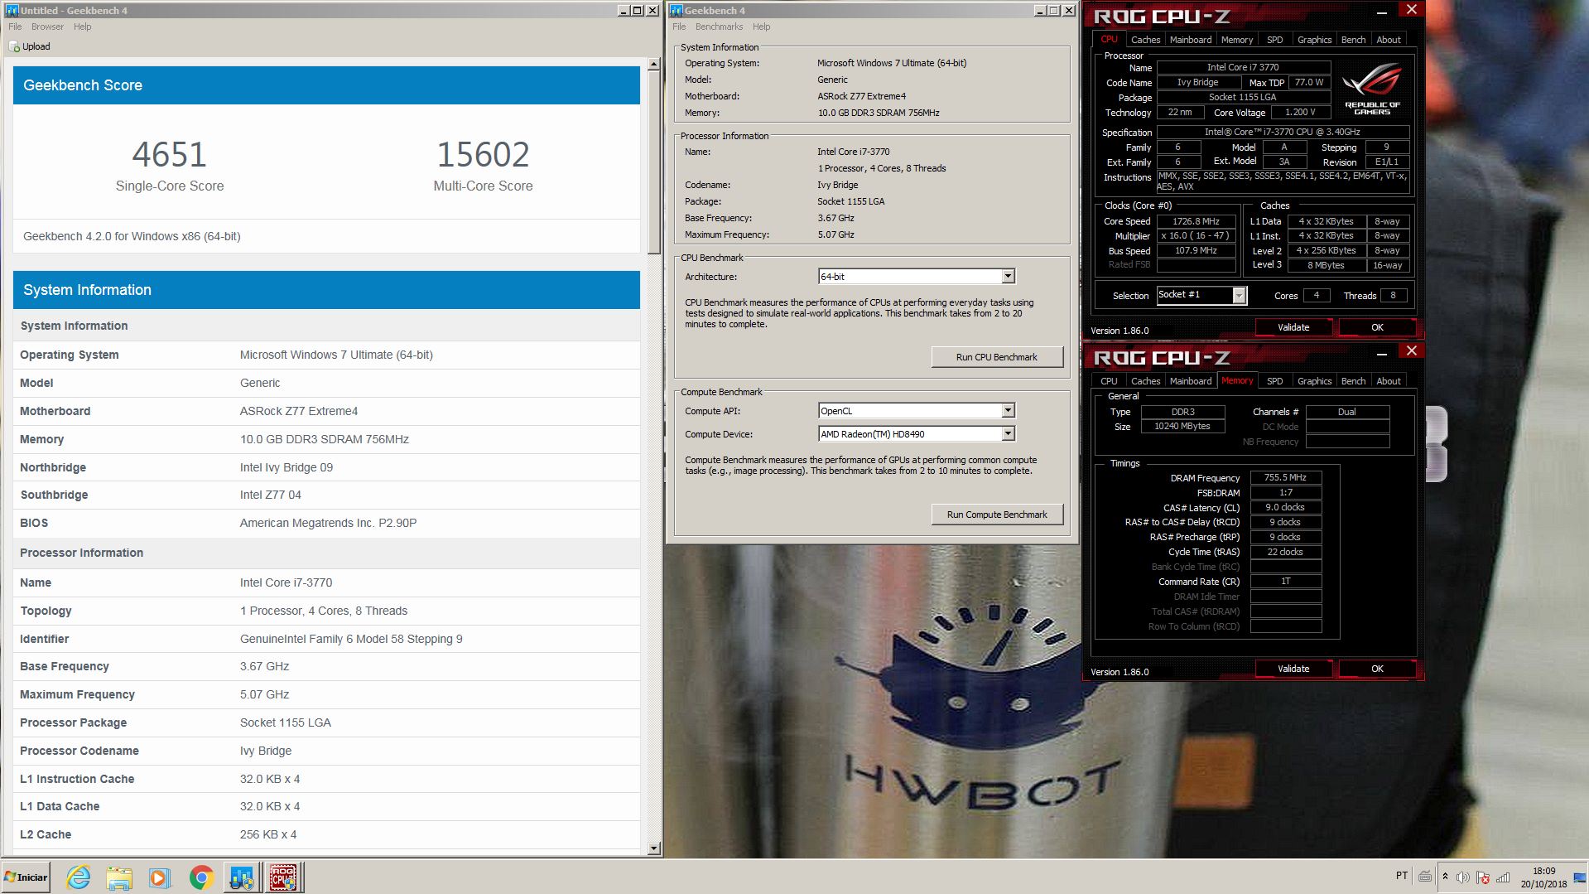Click the show desktop icon beside the clock
This screenshot has width=1589, height=894.
[1582, 877]
